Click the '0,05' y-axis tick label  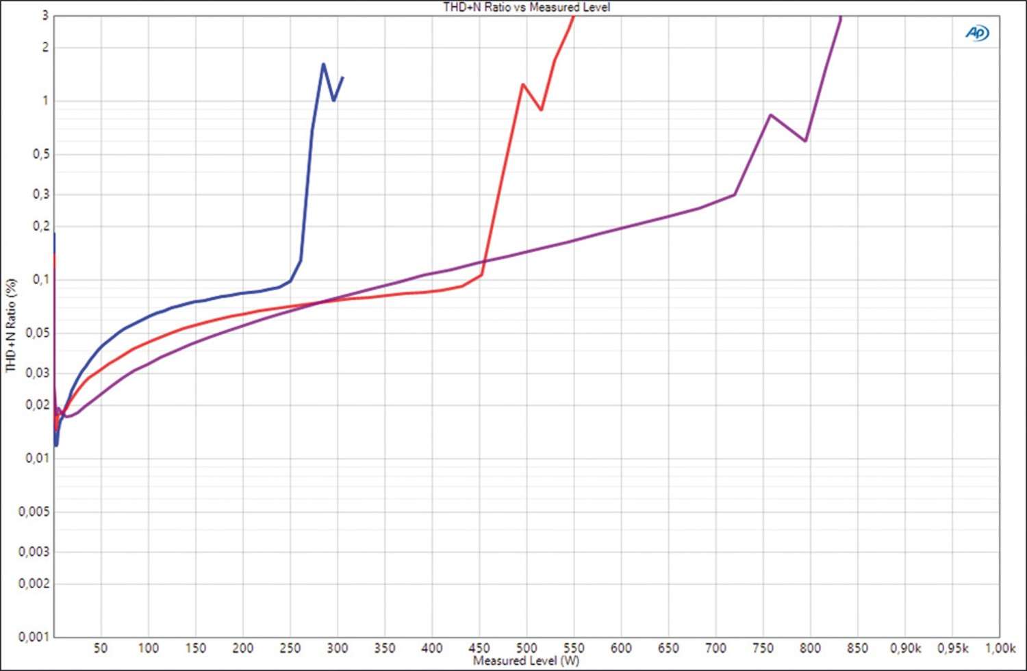click(x=38, y=333)
